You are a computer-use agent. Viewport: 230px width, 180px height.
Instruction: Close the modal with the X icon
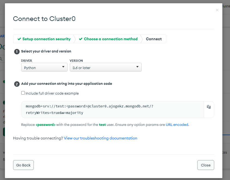pyautogui.click(x=217, y=10)
